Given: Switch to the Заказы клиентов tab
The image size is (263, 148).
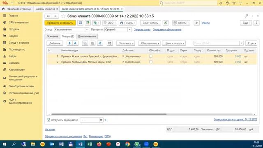Looking at the screenshot, I should 45,9.
